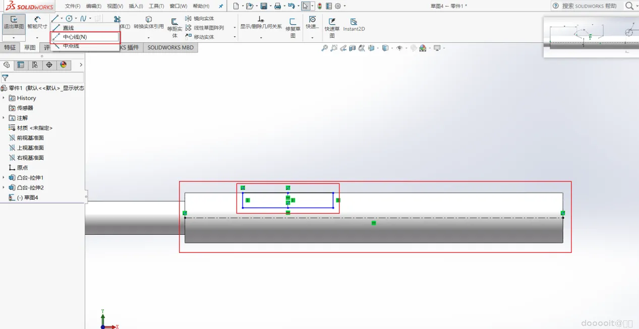Click Linear Sketch Pattern (线性草图阵列)
This screenshot has height=329, width=639.
click(x=205, y=28)
